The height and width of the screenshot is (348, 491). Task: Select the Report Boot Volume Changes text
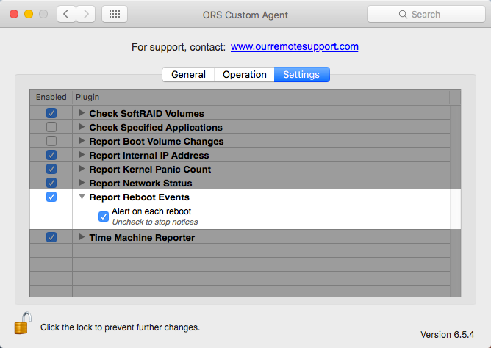click(157, 142)
